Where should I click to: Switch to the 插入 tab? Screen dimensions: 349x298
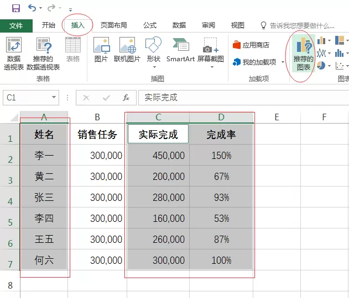(77, 25)
